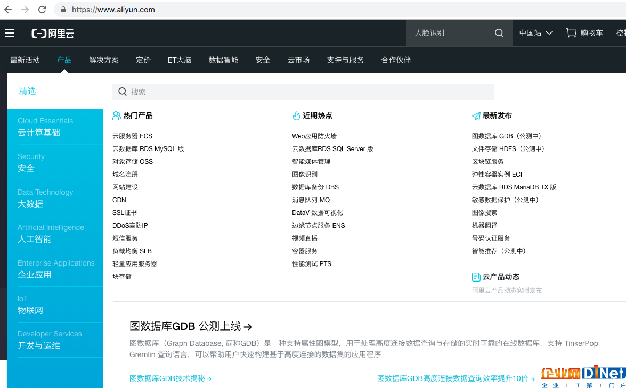Open DDoS高防IP link
Viewport: 626px width, 388px height.
coord(130,225)
